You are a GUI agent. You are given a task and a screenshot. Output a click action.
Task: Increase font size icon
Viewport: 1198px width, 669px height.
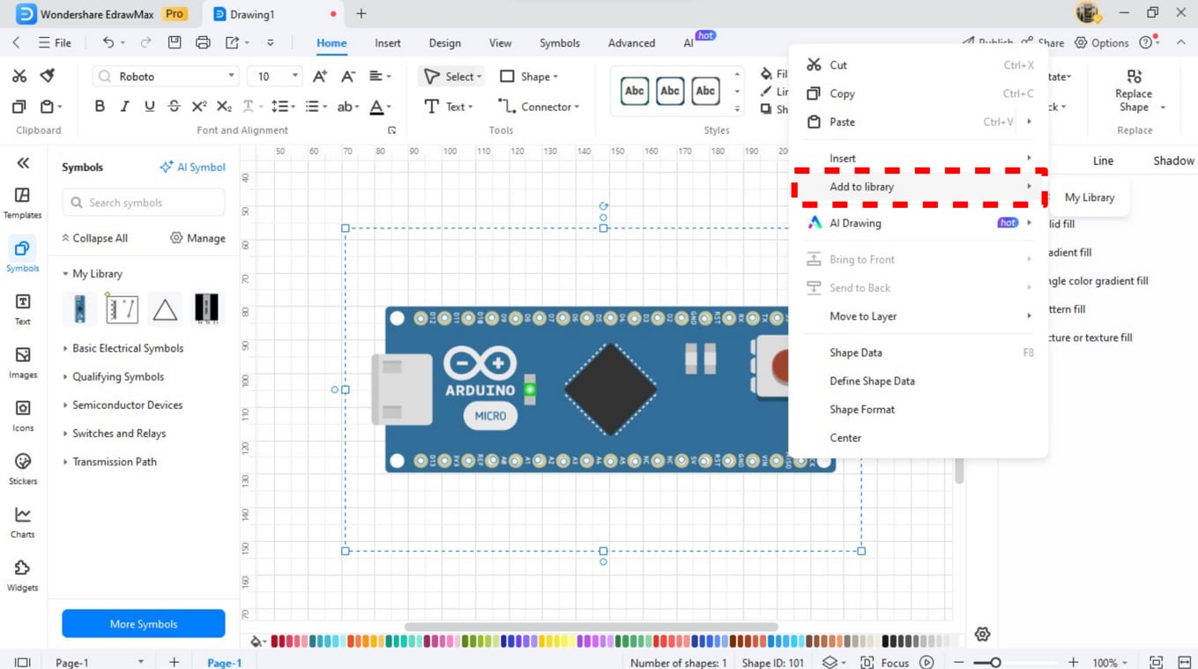point(320,77)
